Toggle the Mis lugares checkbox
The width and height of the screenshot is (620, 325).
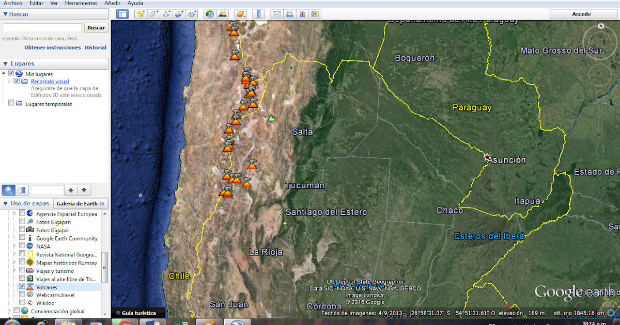[x=11, y=73]
